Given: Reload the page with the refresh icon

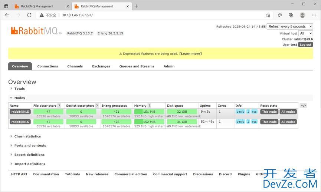Looking at the screenshot, I should [29, 15].
